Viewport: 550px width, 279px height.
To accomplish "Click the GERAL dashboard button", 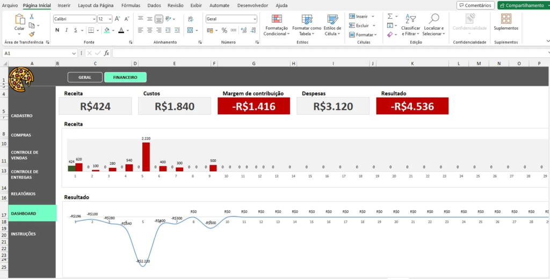I will tap(85, 77).
